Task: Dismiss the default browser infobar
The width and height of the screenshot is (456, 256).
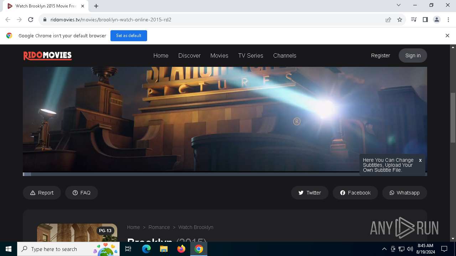Action: (447, 36)
